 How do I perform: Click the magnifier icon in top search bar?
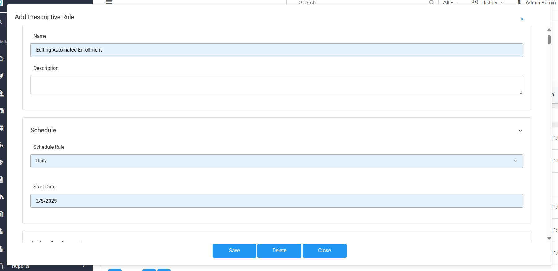[431, 2]
